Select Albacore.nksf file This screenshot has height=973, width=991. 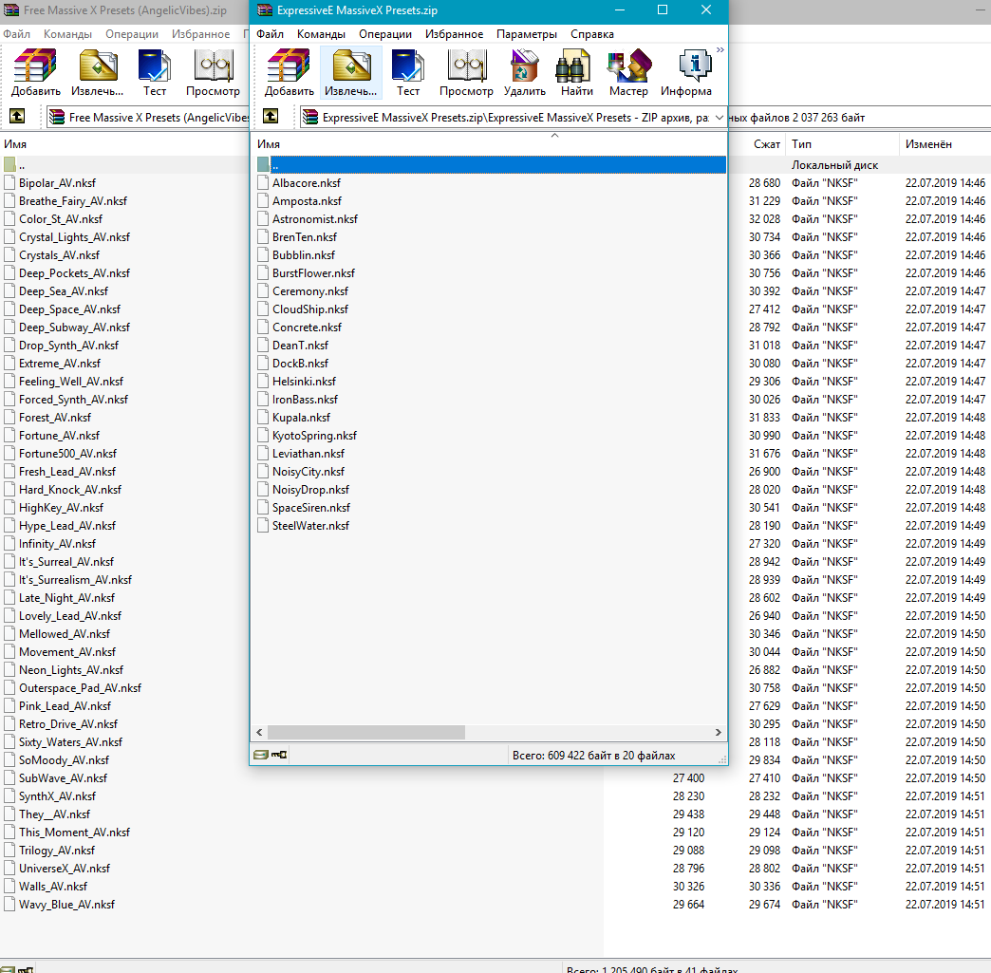point(307,183)
